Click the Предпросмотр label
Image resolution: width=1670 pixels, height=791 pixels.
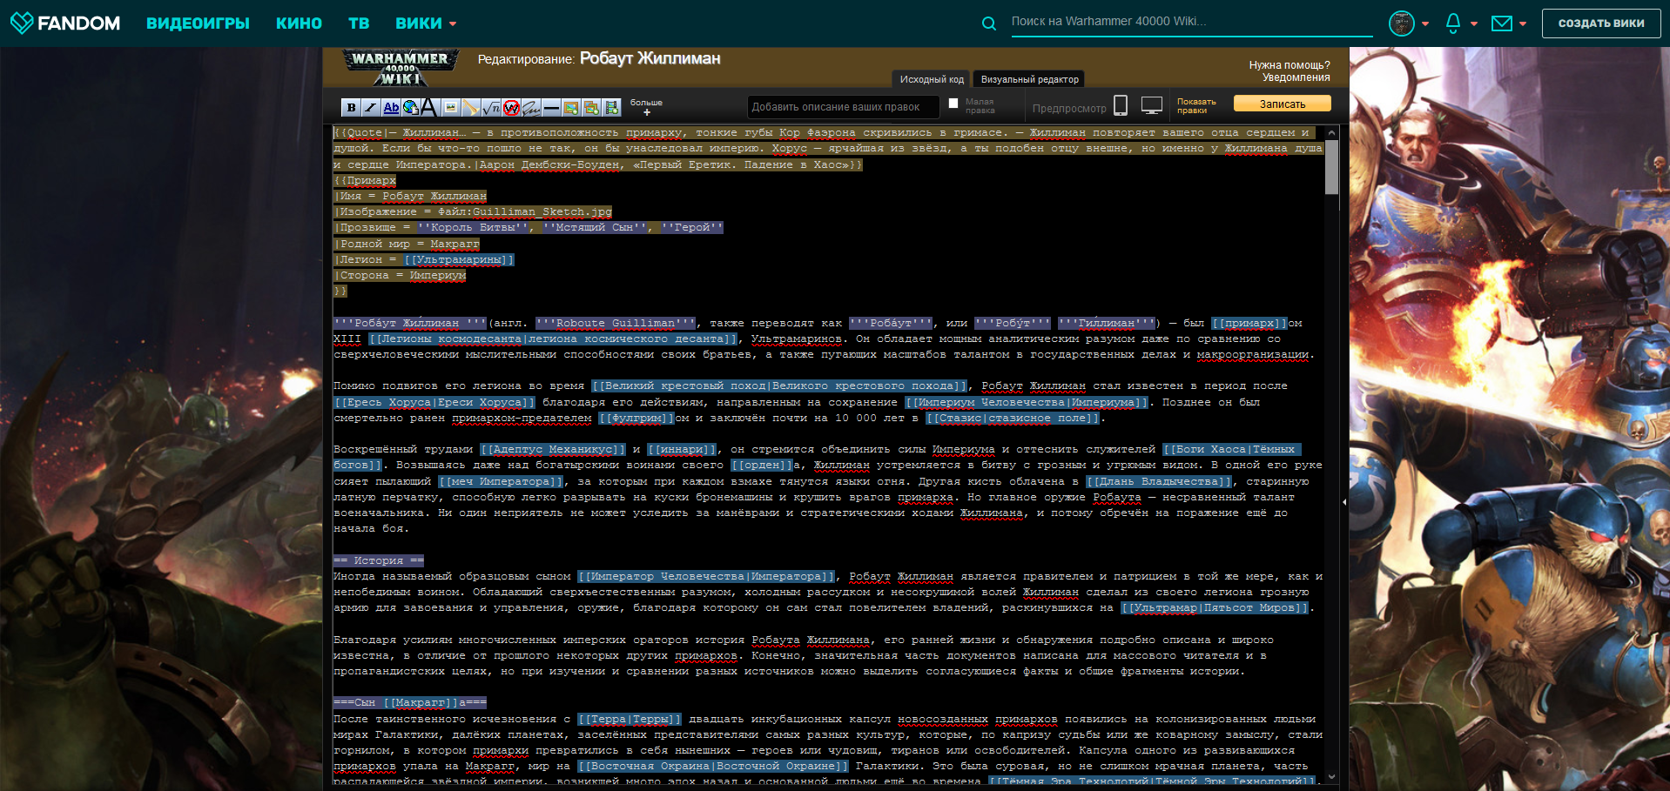pos(1069,109)
